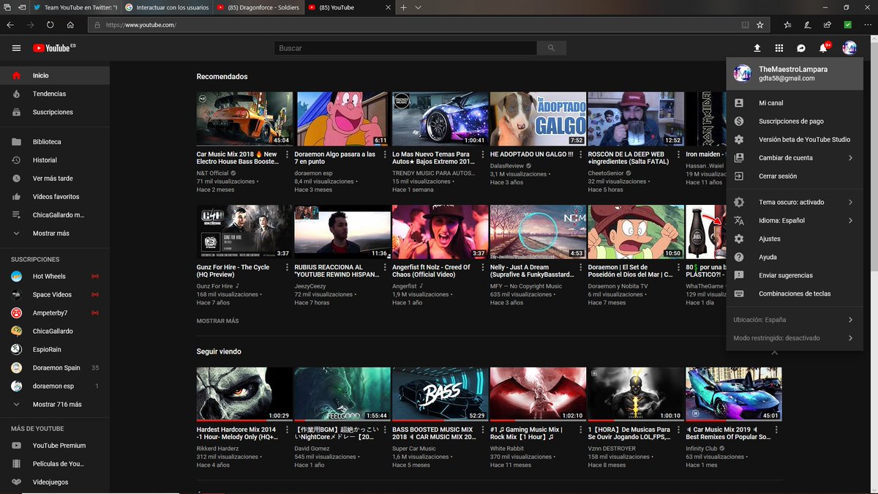Screen dimensions: 878x494
Task: Open the notifications bell
Action: pos(823,48)
